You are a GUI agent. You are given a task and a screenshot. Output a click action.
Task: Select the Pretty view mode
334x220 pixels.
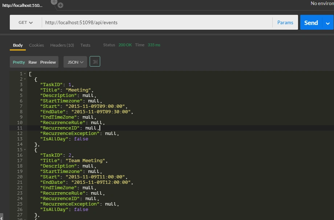[x=19, y=62]
